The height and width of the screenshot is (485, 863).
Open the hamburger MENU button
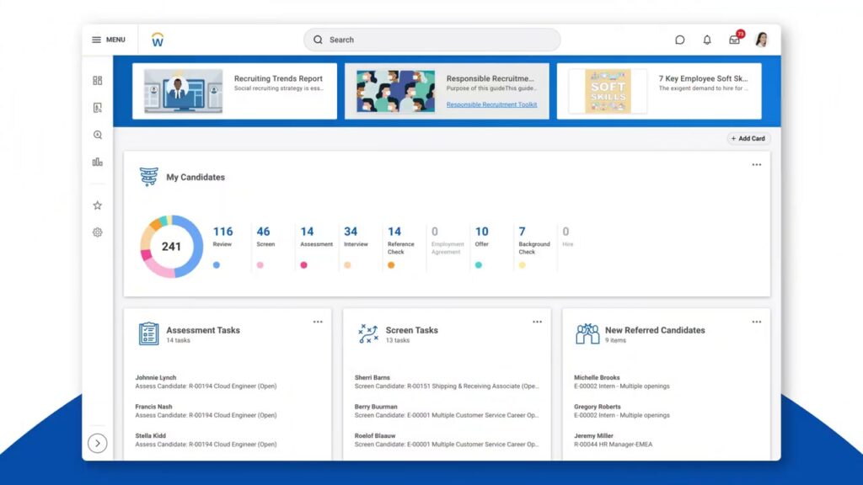coord(109,40)
